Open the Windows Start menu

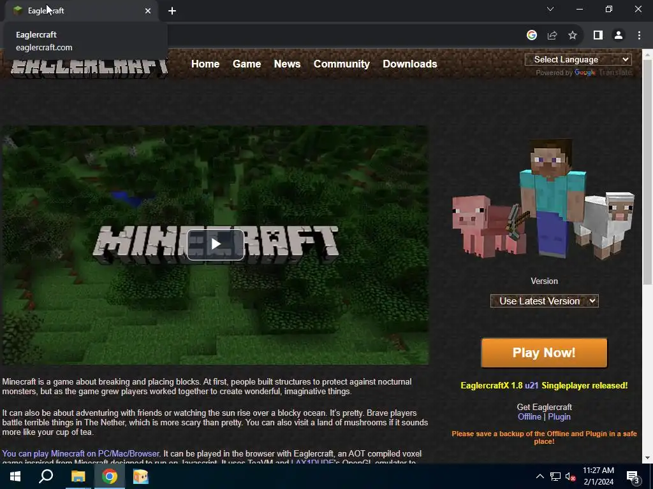click(x=15, y=476)
